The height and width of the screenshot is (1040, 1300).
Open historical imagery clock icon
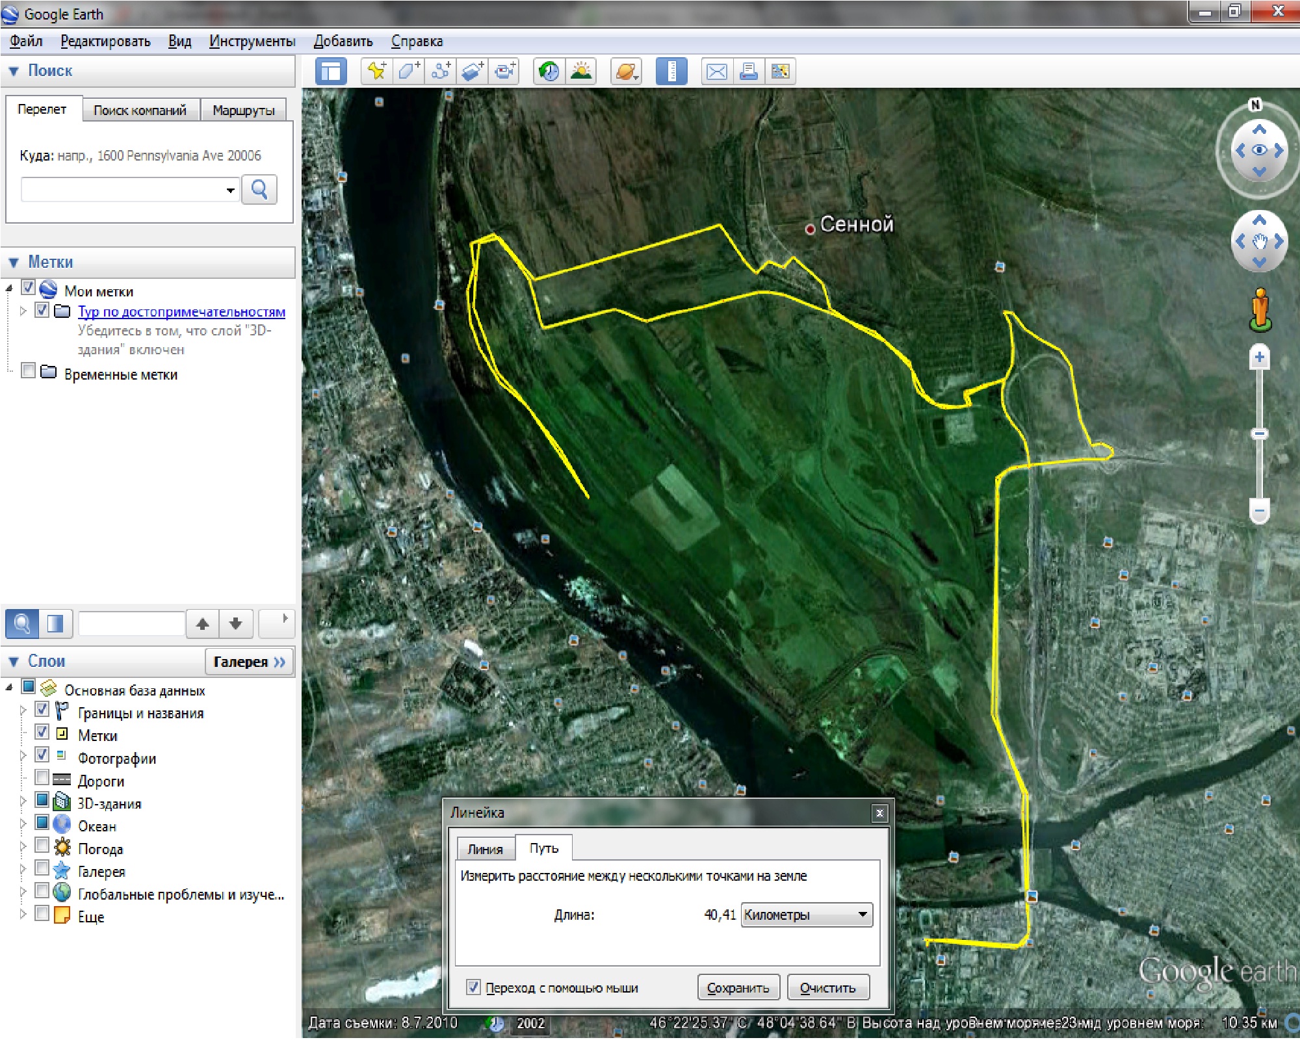[x=549, y=71]
